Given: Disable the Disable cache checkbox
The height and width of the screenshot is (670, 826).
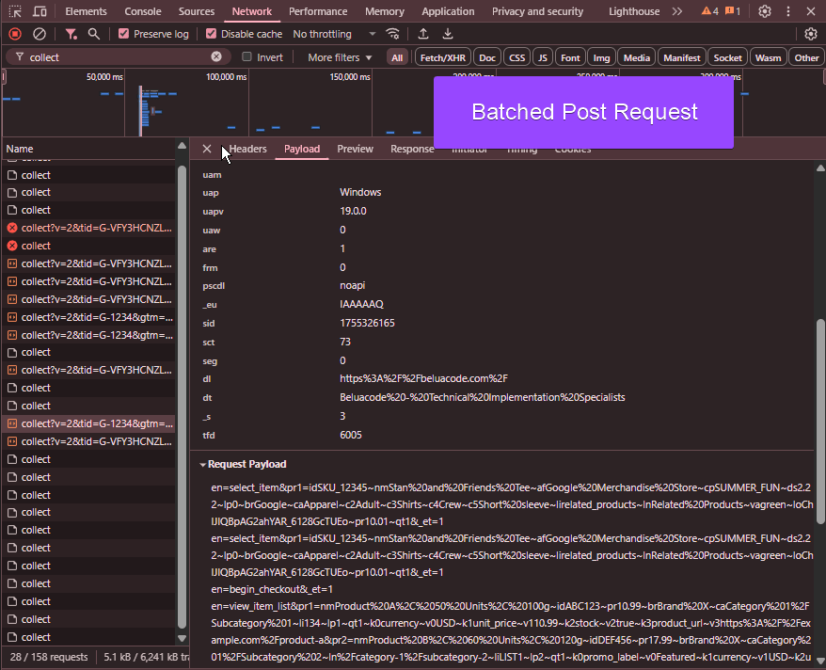Looking at the screenshot, I should click(209, 33).
